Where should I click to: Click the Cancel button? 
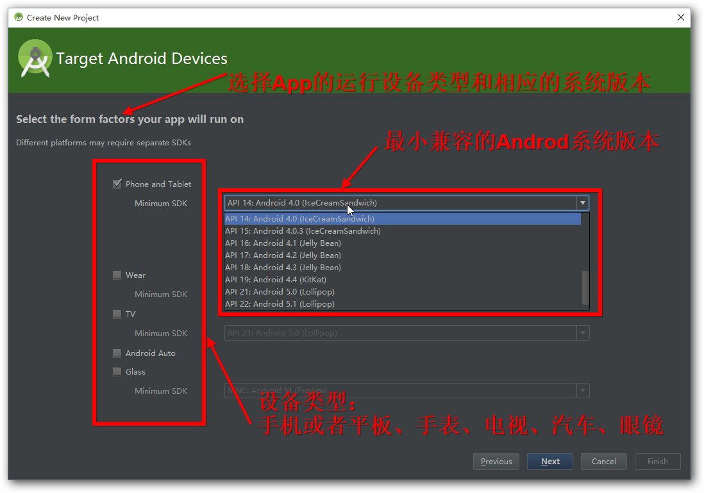[603, 461]
